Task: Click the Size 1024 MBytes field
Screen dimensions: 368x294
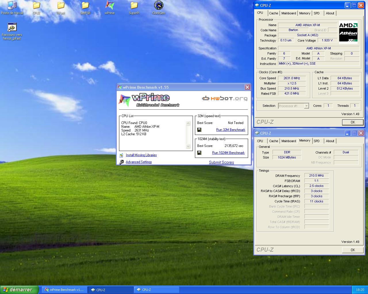Action: coord(287,157)
